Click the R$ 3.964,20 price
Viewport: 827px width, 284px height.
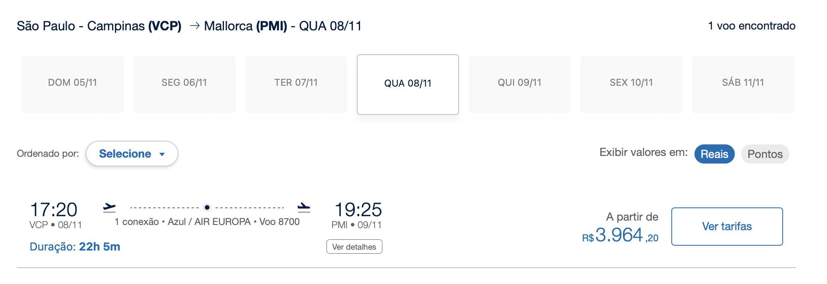coord(620,235)
